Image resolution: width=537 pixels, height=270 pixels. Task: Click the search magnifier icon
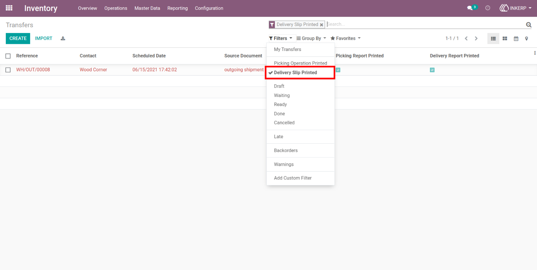point(529,25)
